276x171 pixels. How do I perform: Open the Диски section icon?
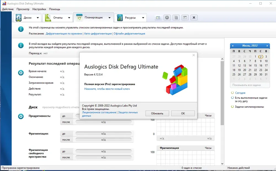coord(18,18)
